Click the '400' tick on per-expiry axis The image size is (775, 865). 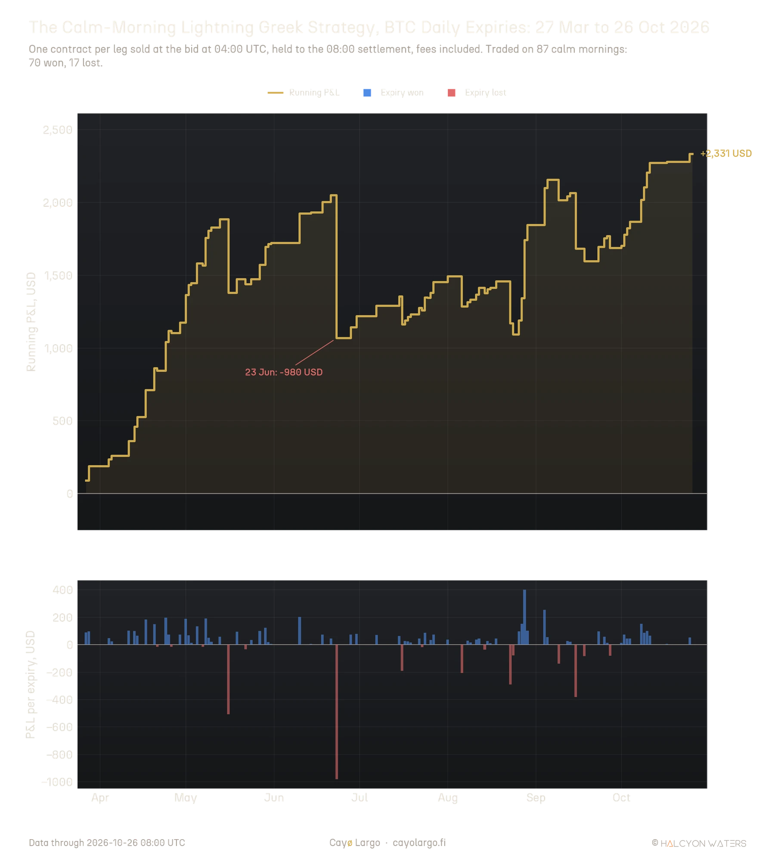pos(62,590)
